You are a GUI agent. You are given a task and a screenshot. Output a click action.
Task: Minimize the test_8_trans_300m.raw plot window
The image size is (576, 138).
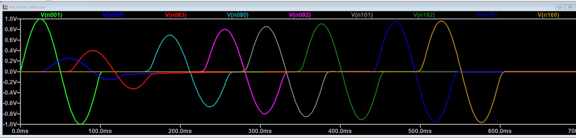[560, 7]
